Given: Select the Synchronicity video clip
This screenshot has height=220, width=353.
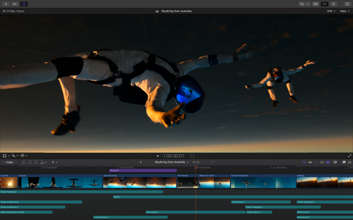Looking at the screenshot, I should click(140, 181).
